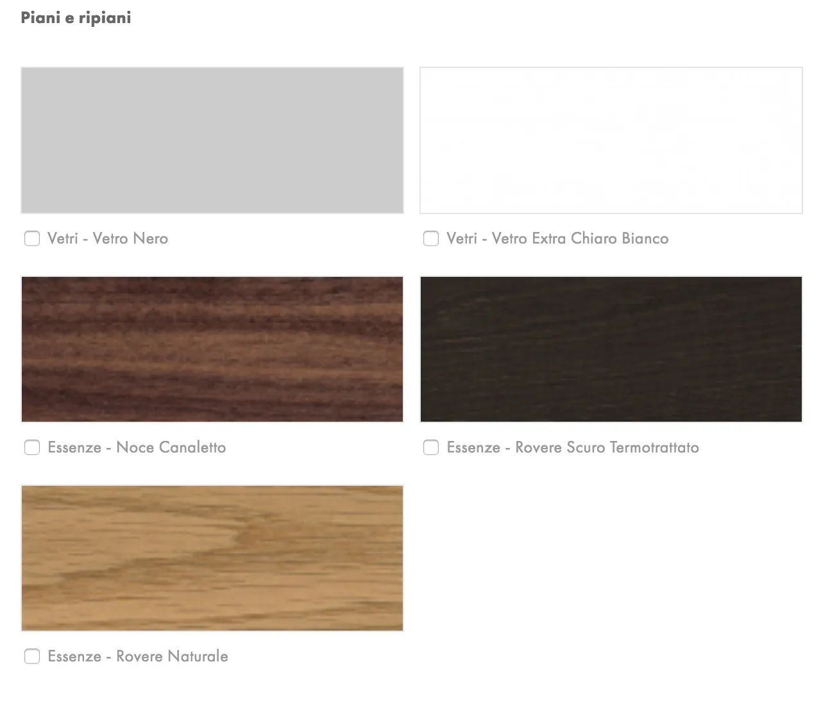Screen dimensions: 821x705
Task: Select the Rovere Naturale checkbox
Action: [32, 656]
